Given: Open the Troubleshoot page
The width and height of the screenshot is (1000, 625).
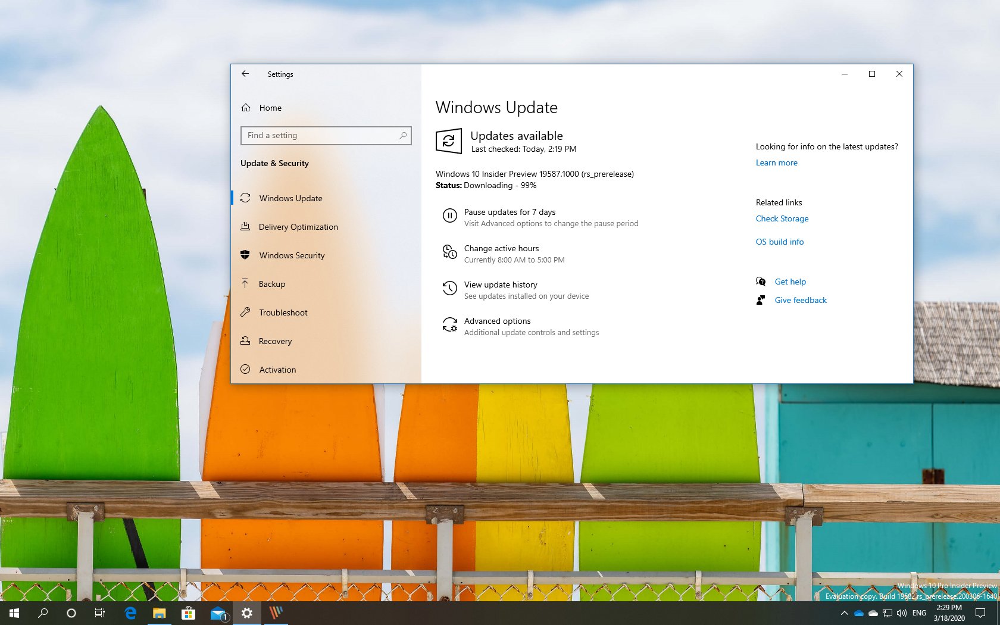Looking at the screenshot, I should point(283,312).
